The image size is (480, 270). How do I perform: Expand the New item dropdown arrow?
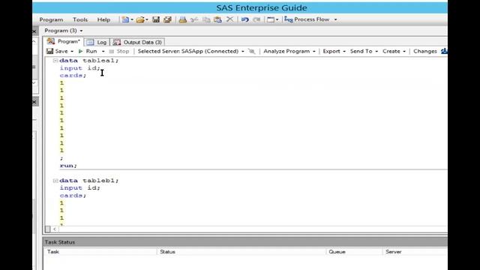pos(132,19)
